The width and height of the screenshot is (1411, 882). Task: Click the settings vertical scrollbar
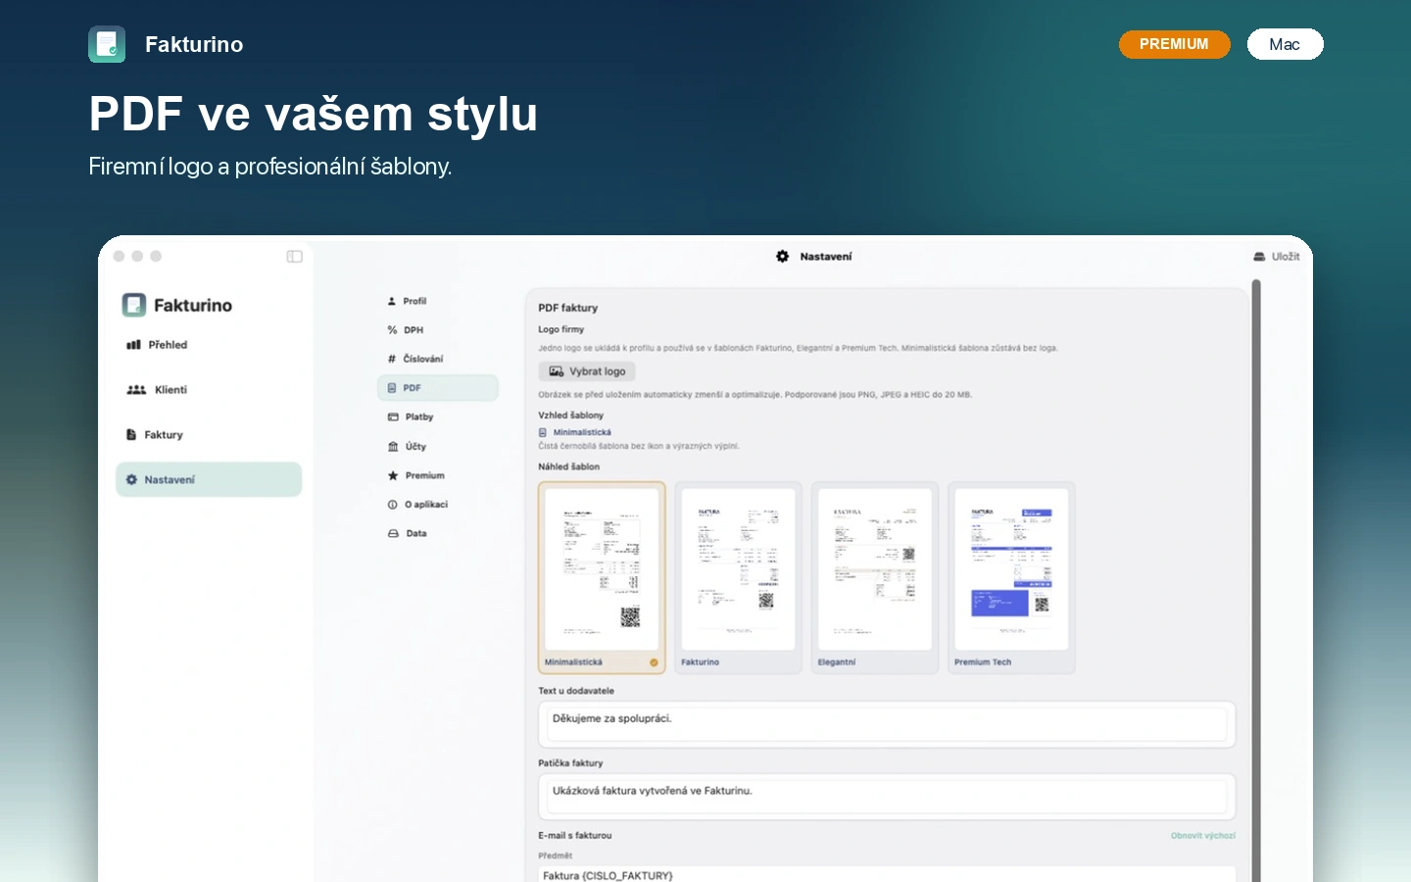[1256, 580]
